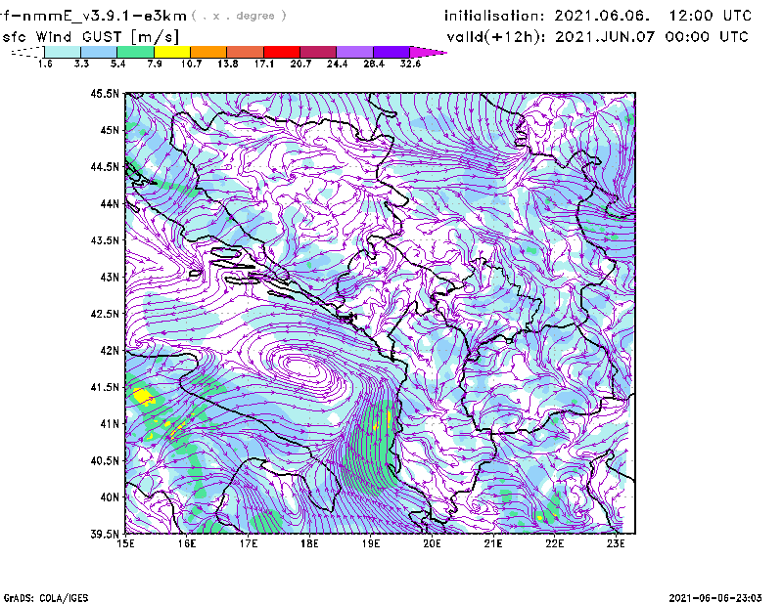Pick the salmon 13.8–17.1 legend swatch
Image resolution: width=783 pixels, height=604 pixels.
click(246, 52)
